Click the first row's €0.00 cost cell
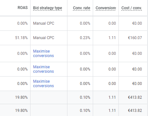 (x=137, y=23)
